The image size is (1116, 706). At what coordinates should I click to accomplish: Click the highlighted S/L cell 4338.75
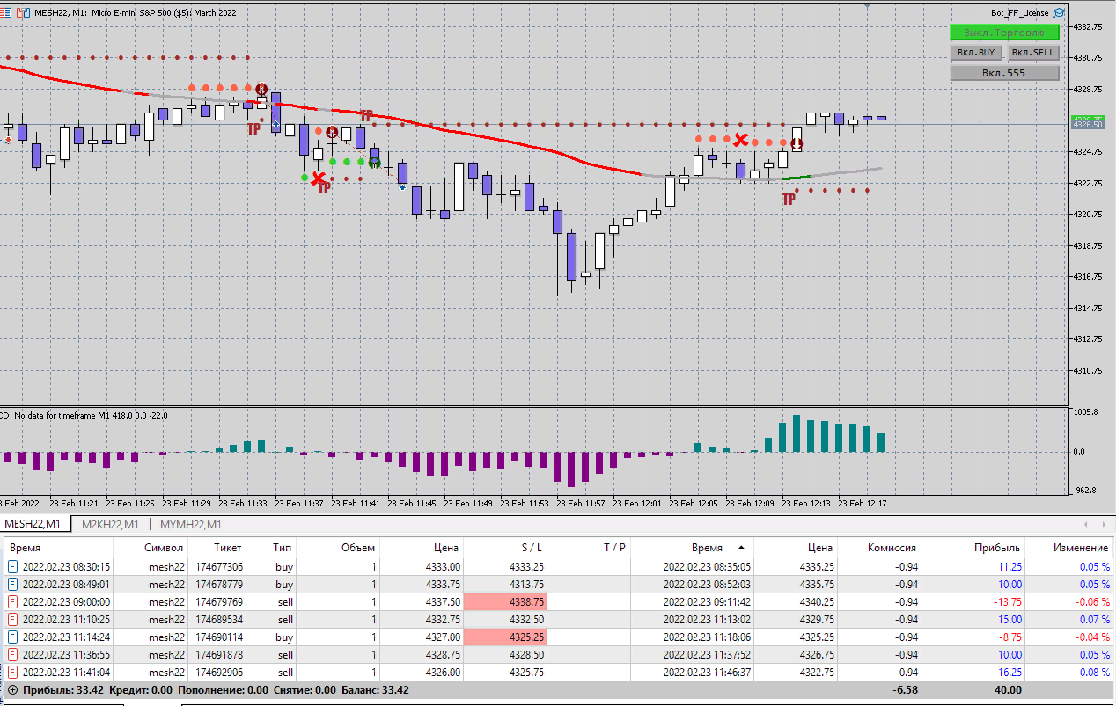(x=505, y=602)
